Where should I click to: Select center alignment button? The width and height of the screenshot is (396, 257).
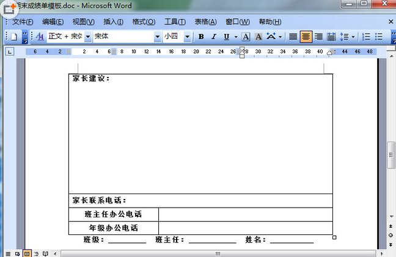[x=306, y=37]
